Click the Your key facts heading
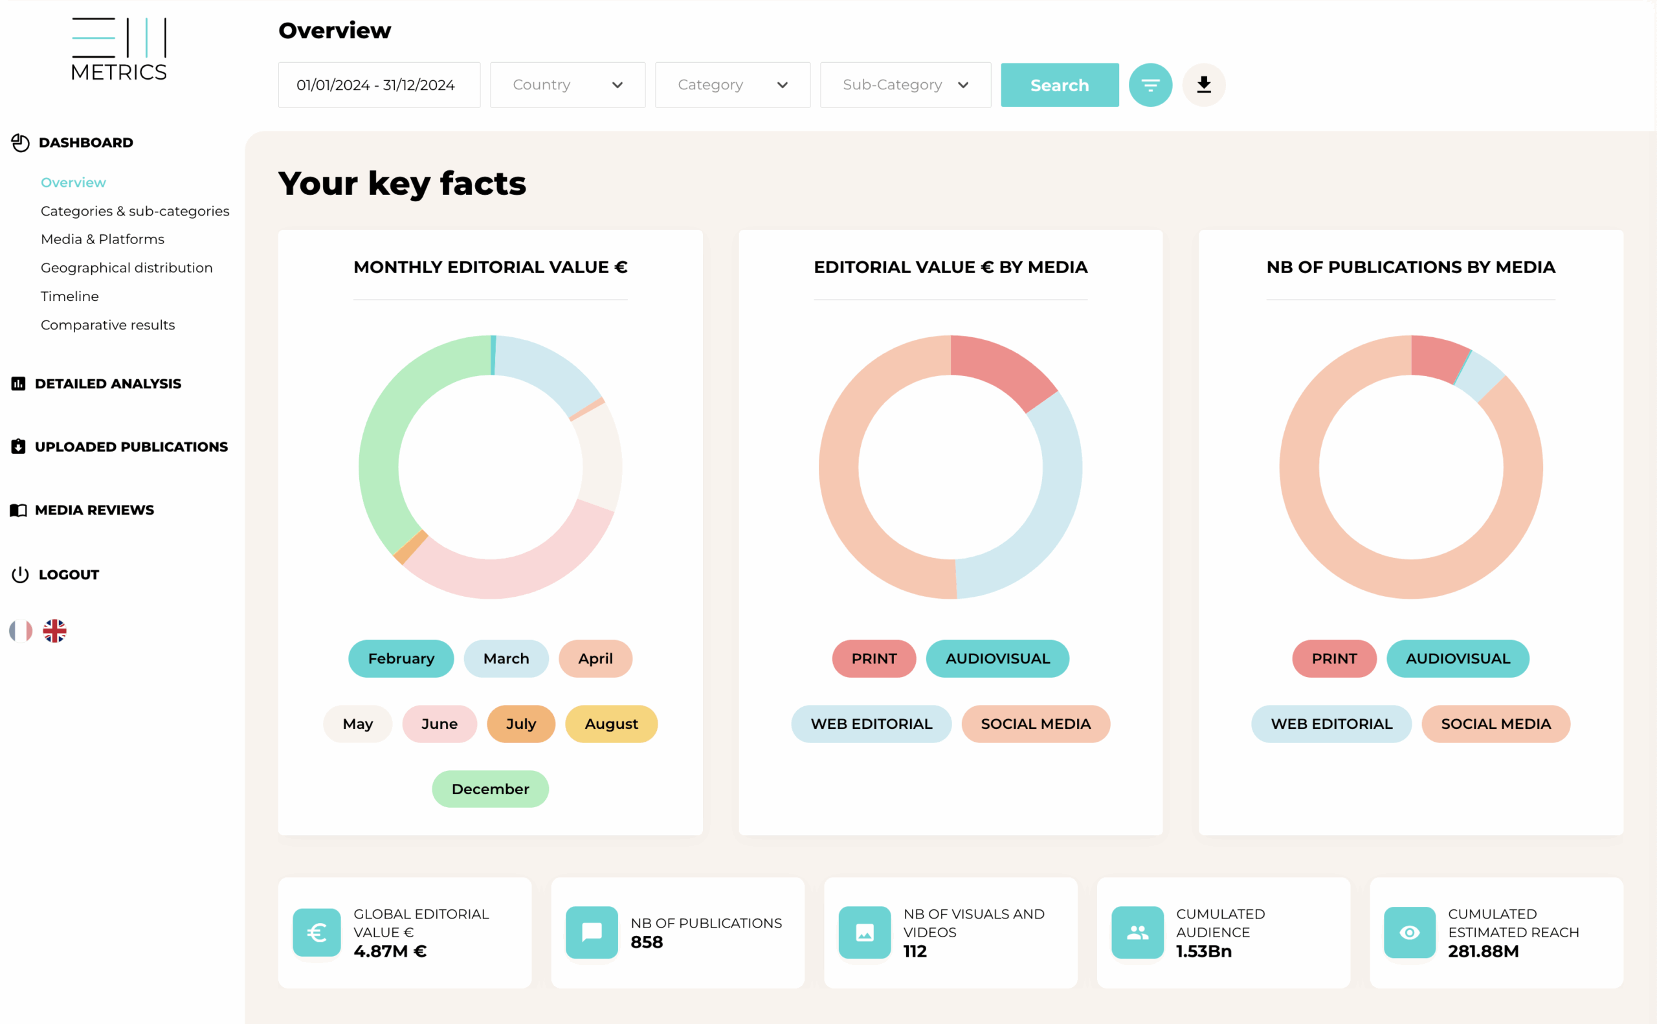The width and height of the screenshot is (1657, 1024). point(402,184)
